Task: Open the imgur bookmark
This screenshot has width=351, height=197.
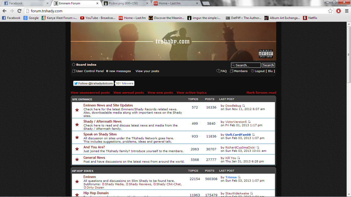Action: 204,18
